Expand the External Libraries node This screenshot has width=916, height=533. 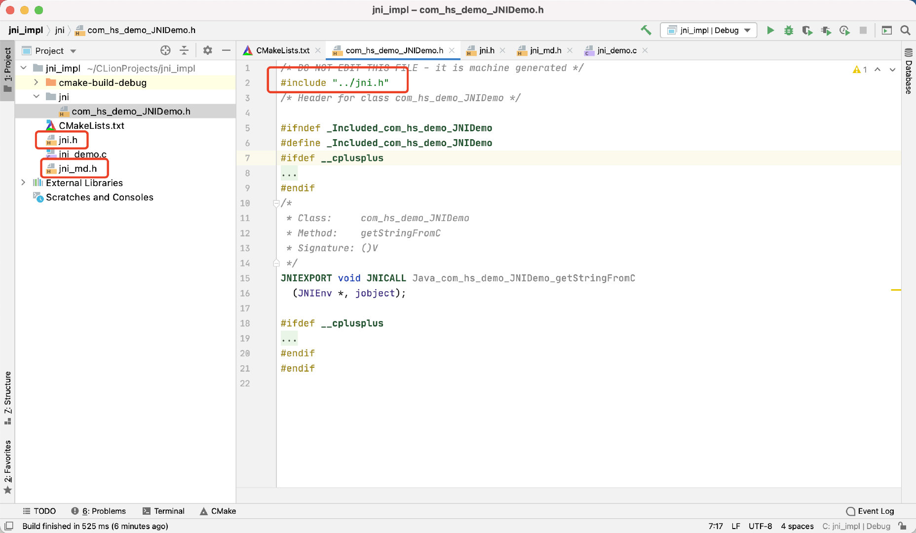click(23, 182)
